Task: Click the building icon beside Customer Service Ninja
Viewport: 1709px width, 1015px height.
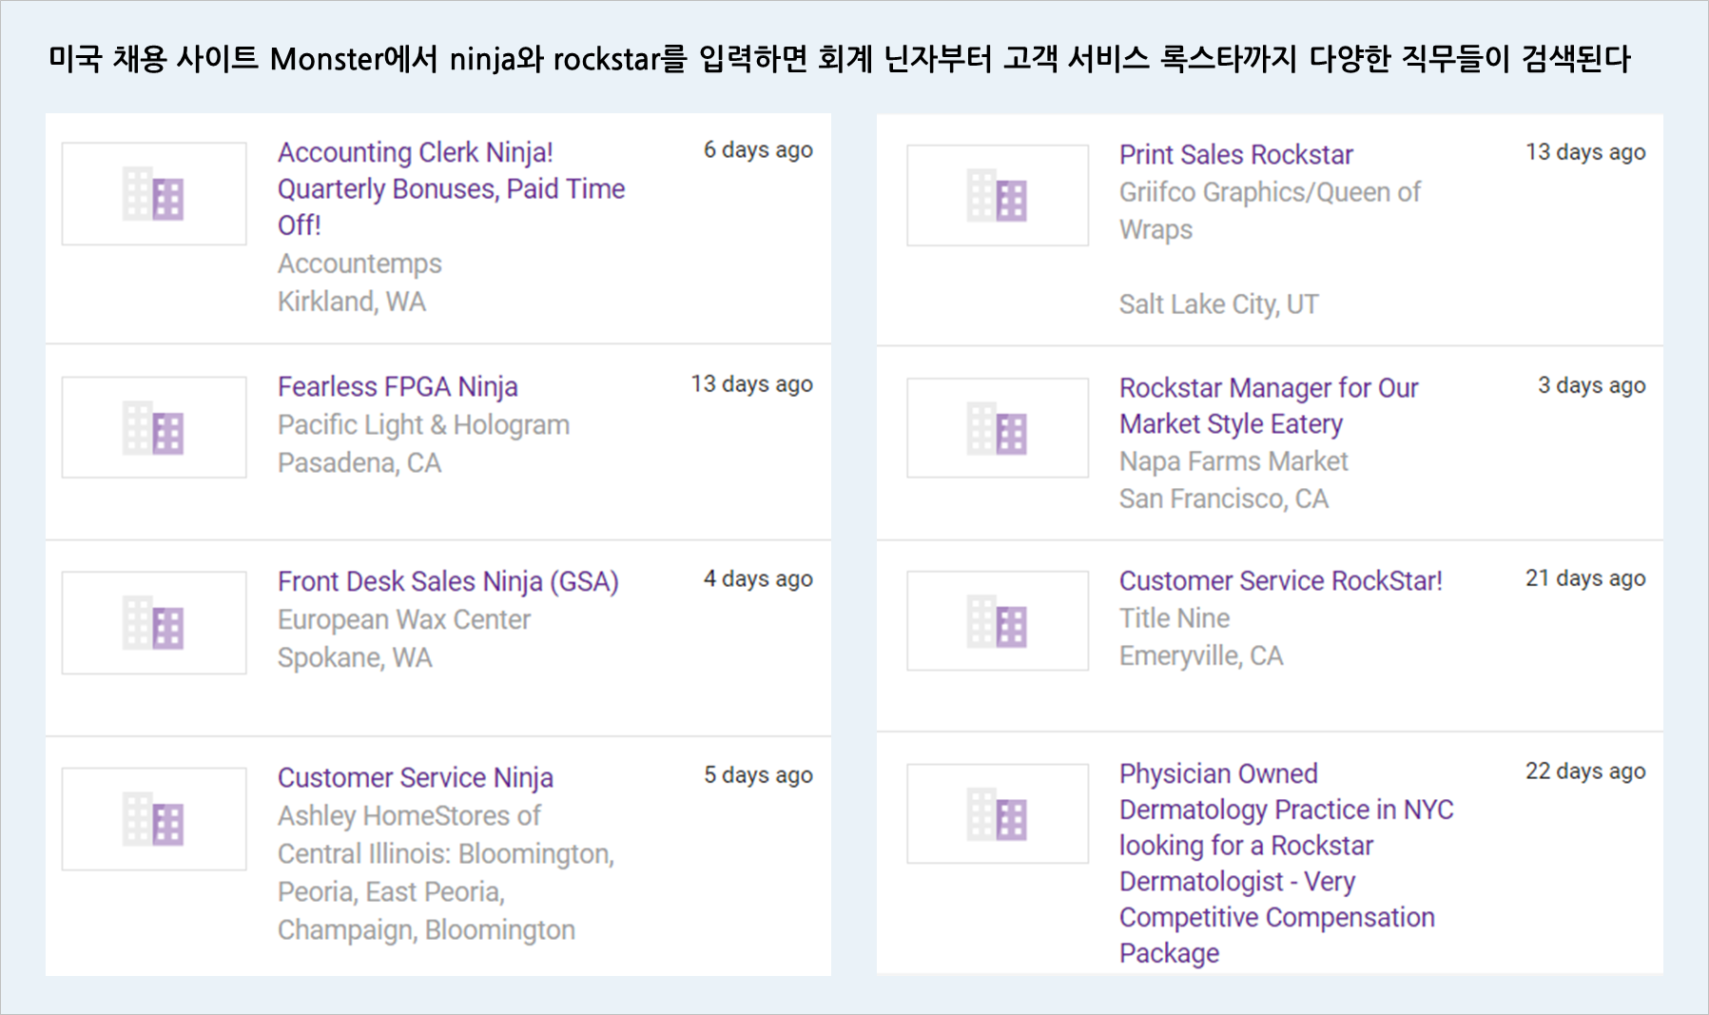Action: coord(153,819)
